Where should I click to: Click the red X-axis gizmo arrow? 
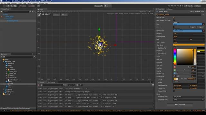115,45
